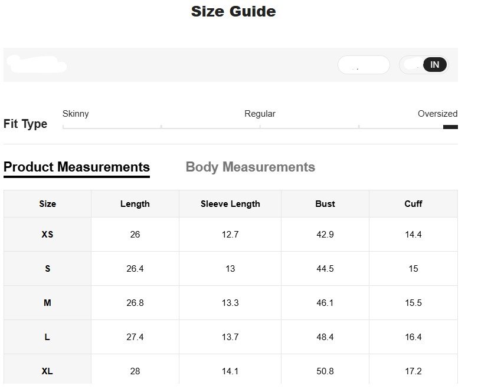Click the 46.1 bust value for M
Viewport: 491px width, 389px height.
325,303
